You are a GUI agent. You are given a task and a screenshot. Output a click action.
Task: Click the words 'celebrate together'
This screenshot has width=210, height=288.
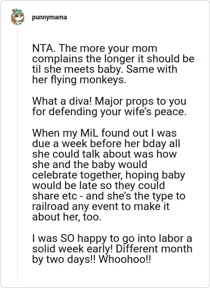click(x=77, y=175)
